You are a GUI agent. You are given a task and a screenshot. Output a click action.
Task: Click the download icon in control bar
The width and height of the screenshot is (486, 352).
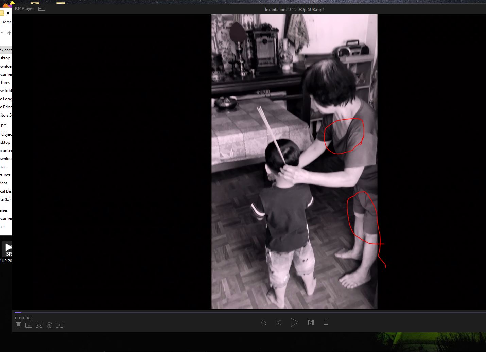(x=29, y=325)
